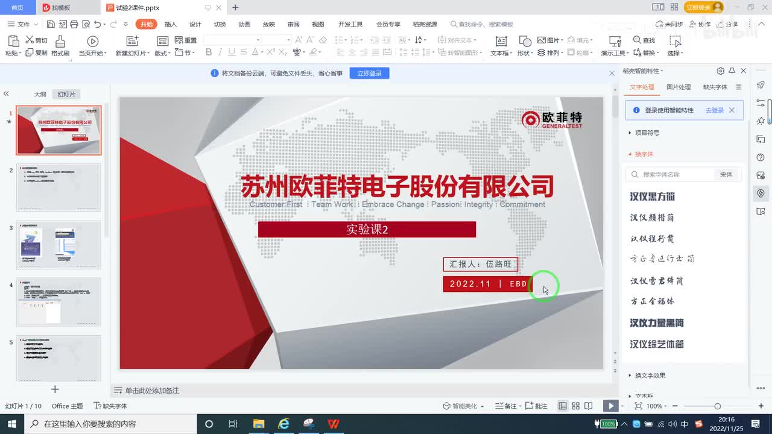Collapse 换字体 section in side panel
The width and height of the screenshot is (772, 434).
(641, 154)
